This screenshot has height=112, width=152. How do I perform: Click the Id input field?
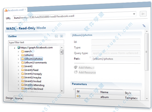(116, 41)
